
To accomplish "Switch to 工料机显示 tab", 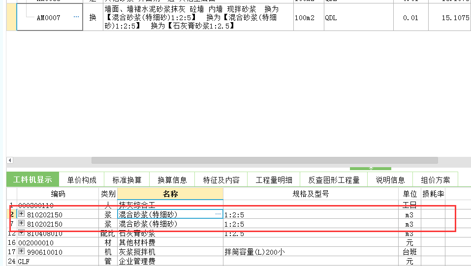I will pyautogui.click(x=33, y=179).
